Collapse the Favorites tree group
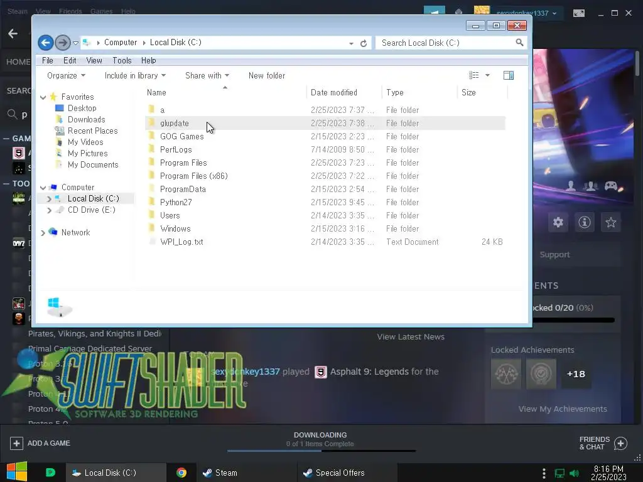Viewport: 643px width, 482px height. [x=43, y=97]
